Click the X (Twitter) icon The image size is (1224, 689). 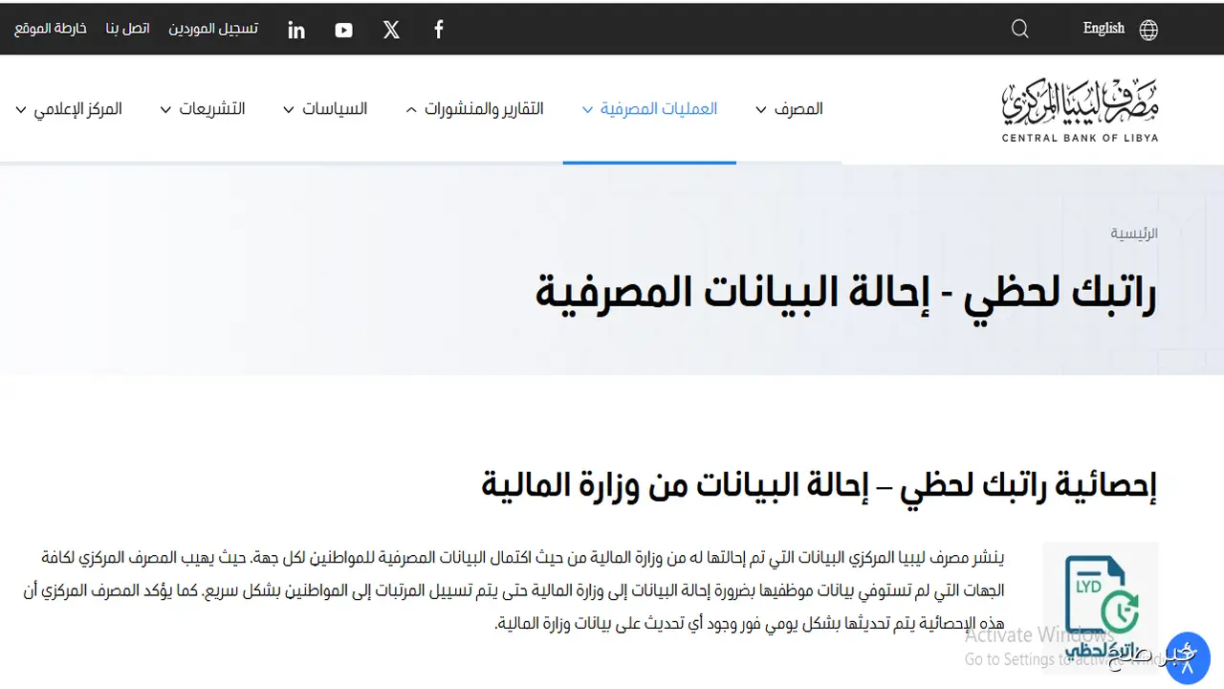point(390,29)
